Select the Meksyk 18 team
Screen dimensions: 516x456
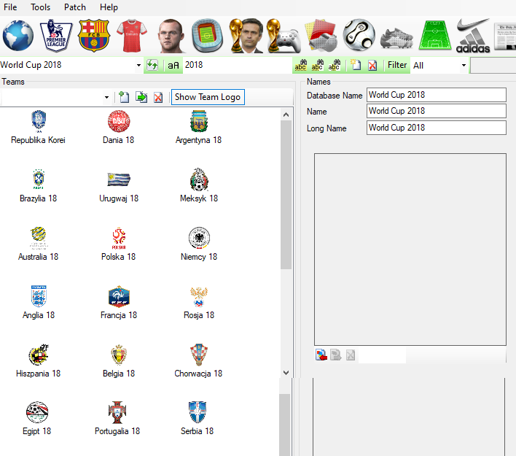(199, 185)
